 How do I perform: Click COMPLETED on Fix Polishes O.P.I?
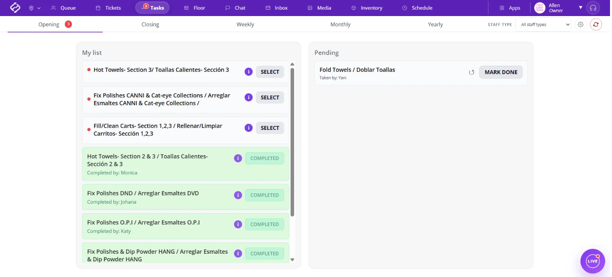[x=264, y=224]
